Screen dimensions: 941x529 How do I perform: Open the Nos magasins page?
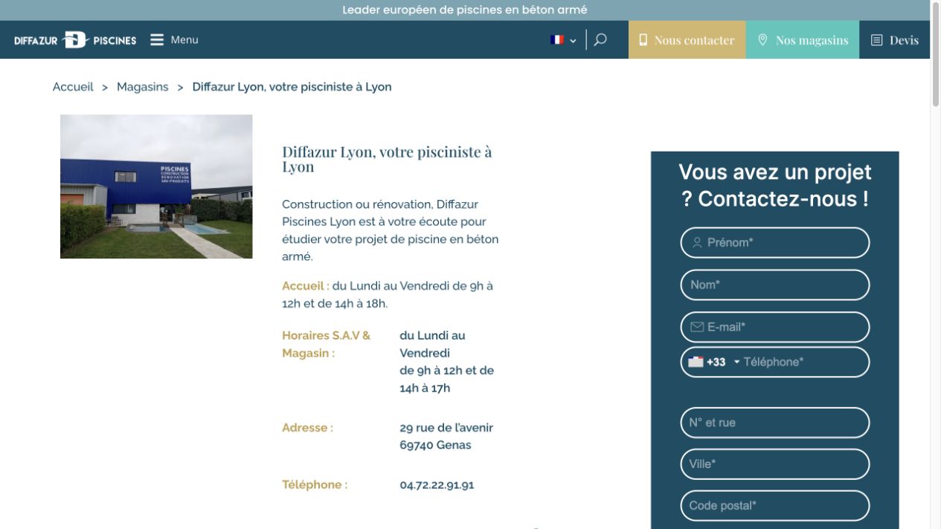(x=803, y=40)
